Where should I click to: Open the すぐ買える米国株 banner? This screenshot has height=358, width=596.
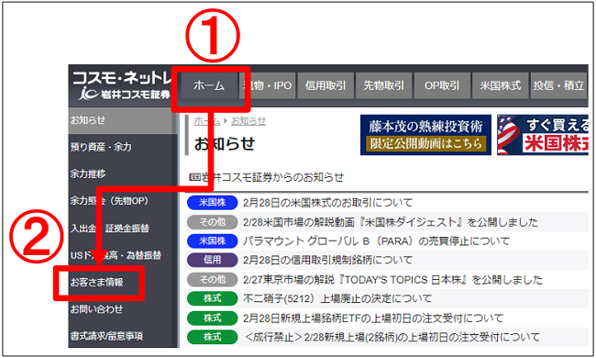[x=543, y=135]
